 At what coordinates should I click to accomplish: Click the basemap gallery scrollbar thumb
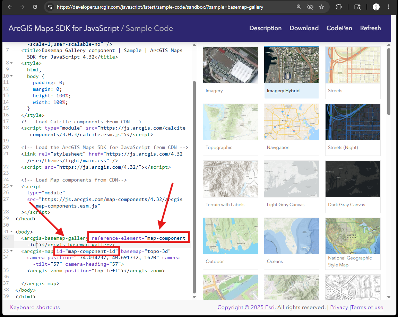389,81
